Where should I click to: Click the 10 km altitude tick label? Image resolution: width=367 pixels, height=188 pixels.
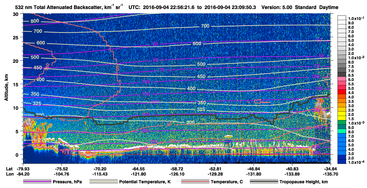(16, 108)
